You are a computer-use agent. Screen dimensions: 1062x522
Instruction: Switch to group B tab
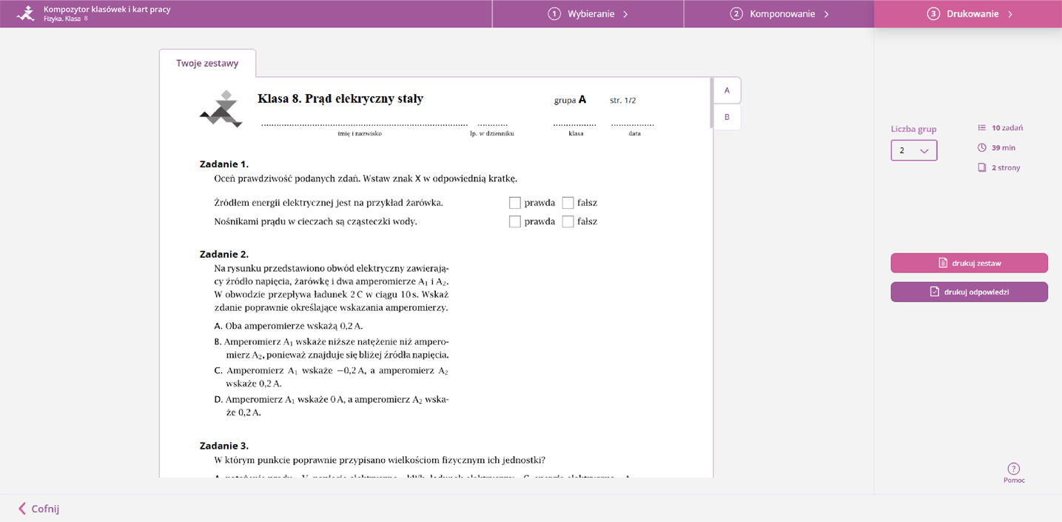click(x=727, y=117)
